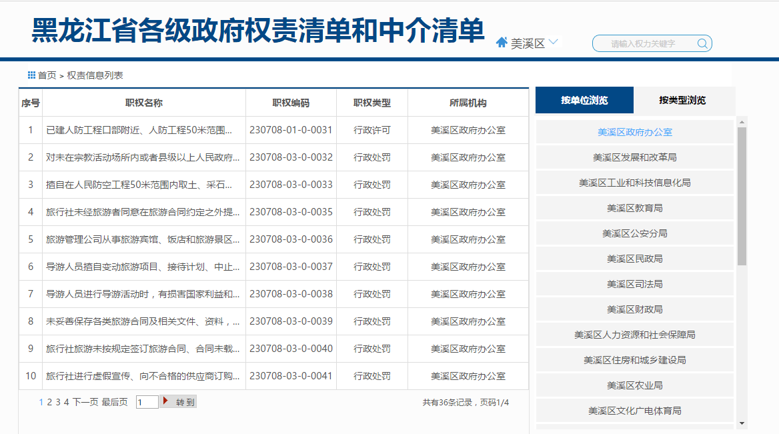Expand the 美溪区 region dropdown chevron
The width and height of the screenshot is (779, 434).
[554, 42]
